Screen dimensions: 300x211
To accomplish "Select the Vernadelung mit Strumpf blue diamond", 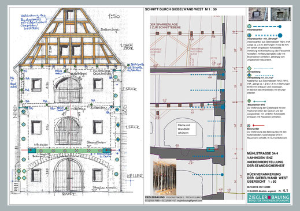I will pos(249,75).
